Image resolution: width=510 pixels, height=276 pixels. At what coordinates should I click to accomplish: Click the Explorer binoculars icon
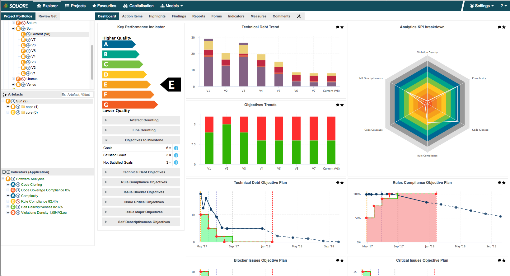click(x=39, y=6)
